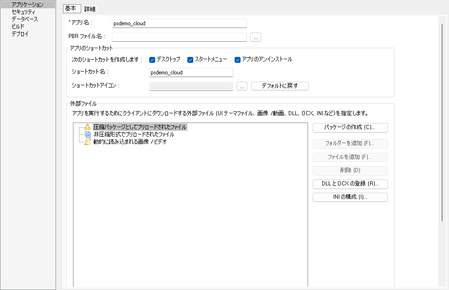Select the 基本 tab
449x290 pixels.
point(71,9)
